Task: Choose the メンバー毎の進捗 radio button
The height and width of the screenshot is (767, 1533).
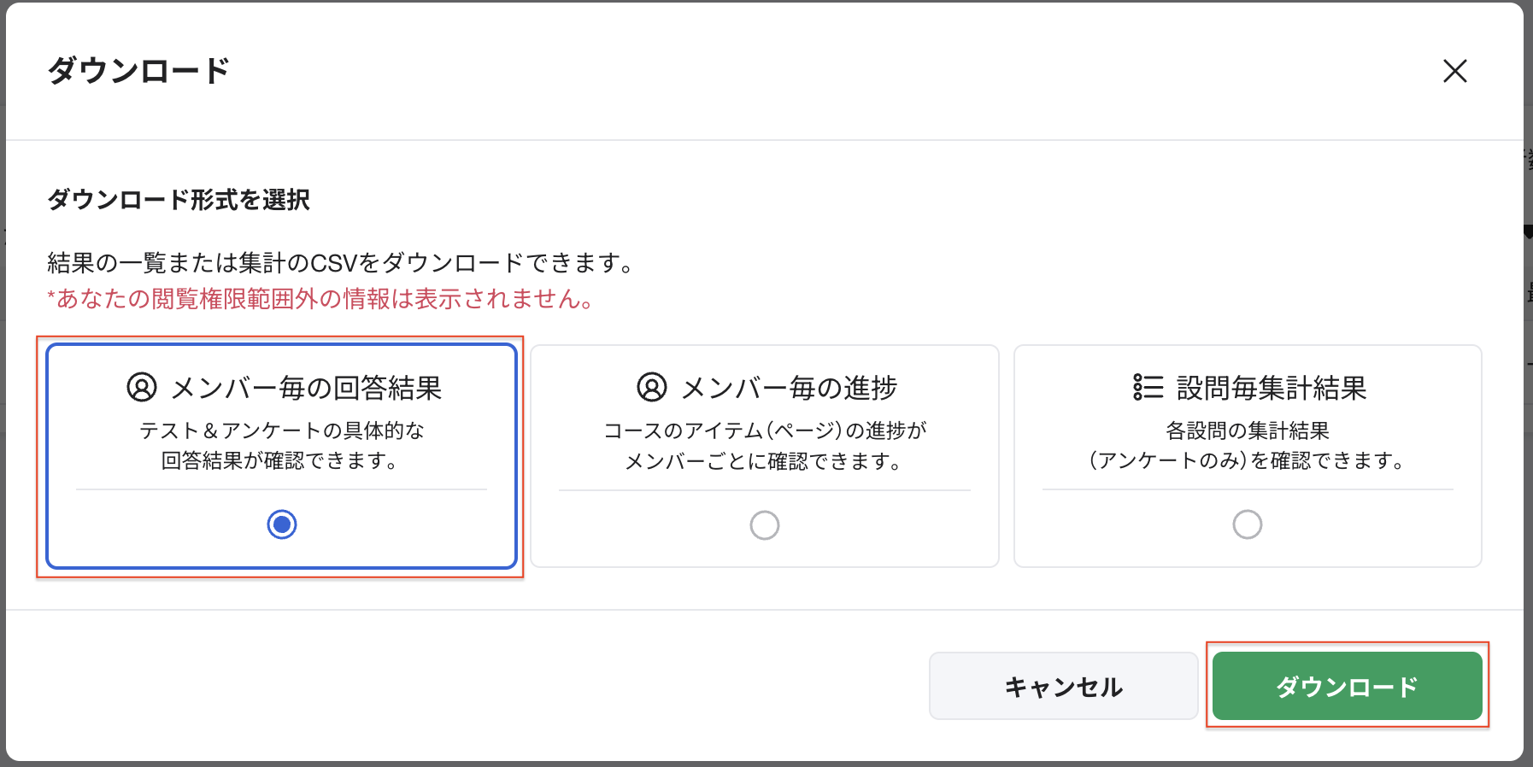Action: click(x=765, y=524)
